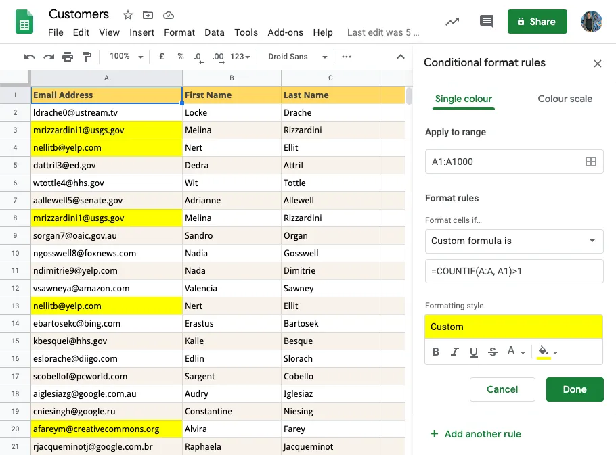
Task: Open the Custom formula is dropdown
Action: [513, 241]
